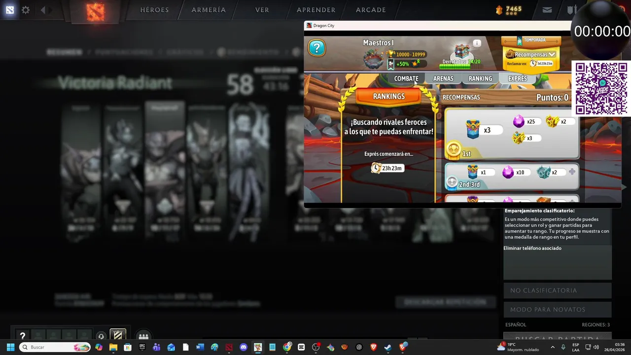Switch to the ARENAS tab

click(443, 78)
